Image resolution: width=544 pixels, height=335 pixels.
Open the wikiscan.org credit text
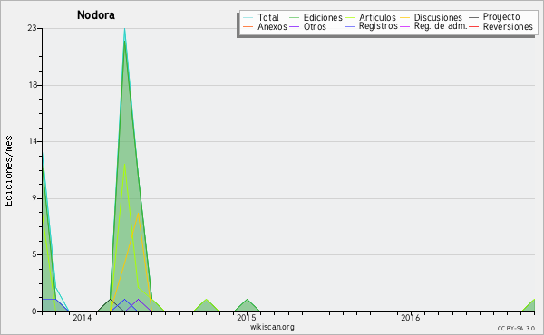272,327
